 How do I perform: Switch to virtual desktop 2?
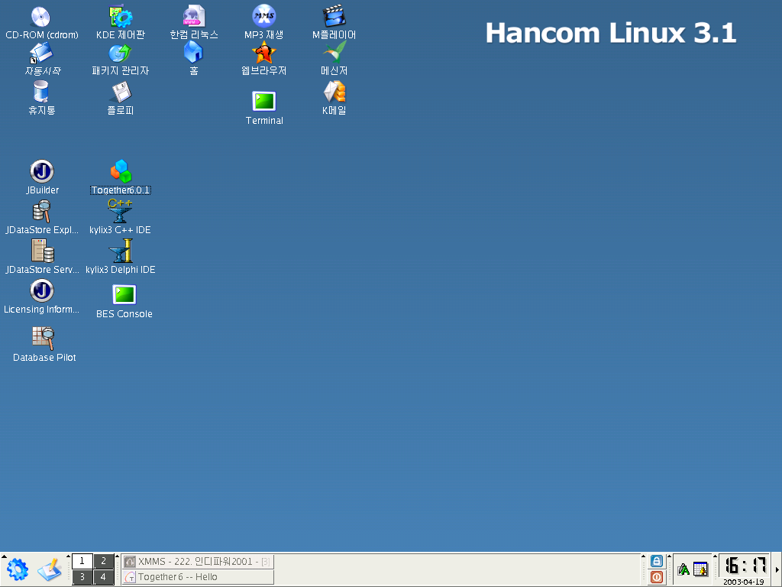pos(104,561)
